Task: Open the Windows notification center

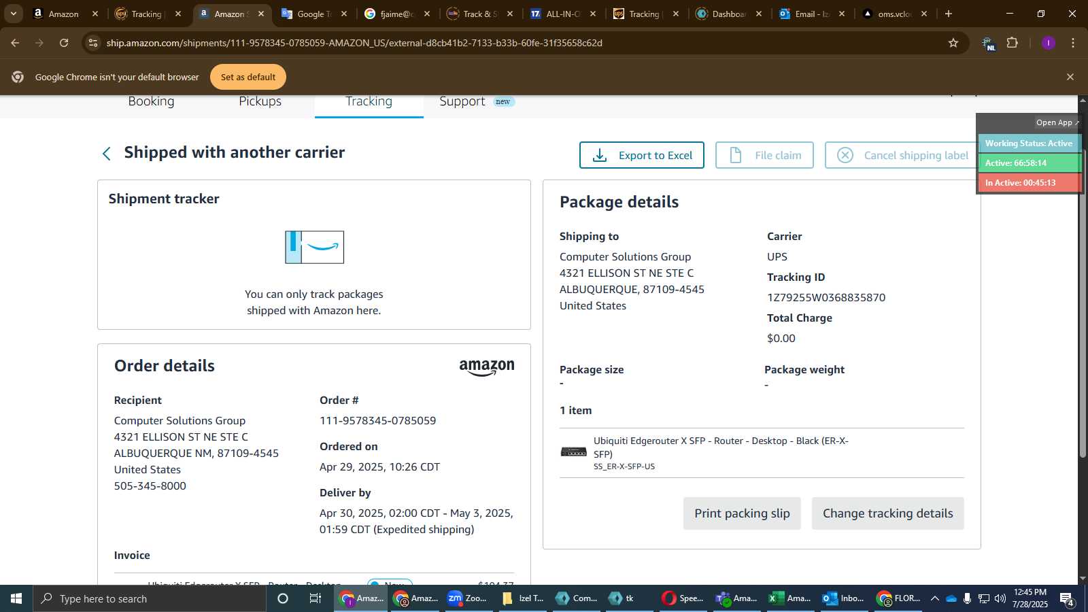Action: point(1067,599)
